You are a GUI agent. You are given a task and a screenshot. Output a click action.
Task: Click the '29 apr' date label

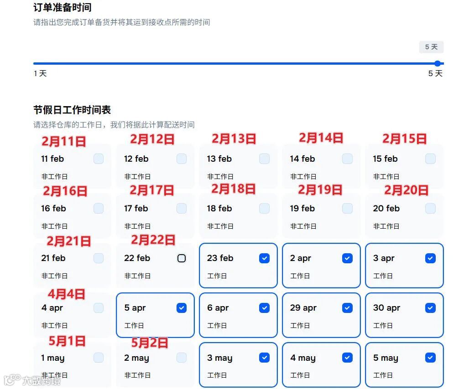(x=303, y=308)
